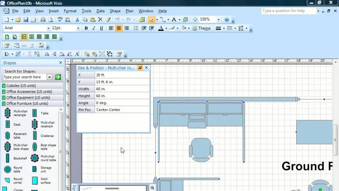339x191 pixels.
Task: Insert bullets with the bullet list icon
Action: pos(136,28)
